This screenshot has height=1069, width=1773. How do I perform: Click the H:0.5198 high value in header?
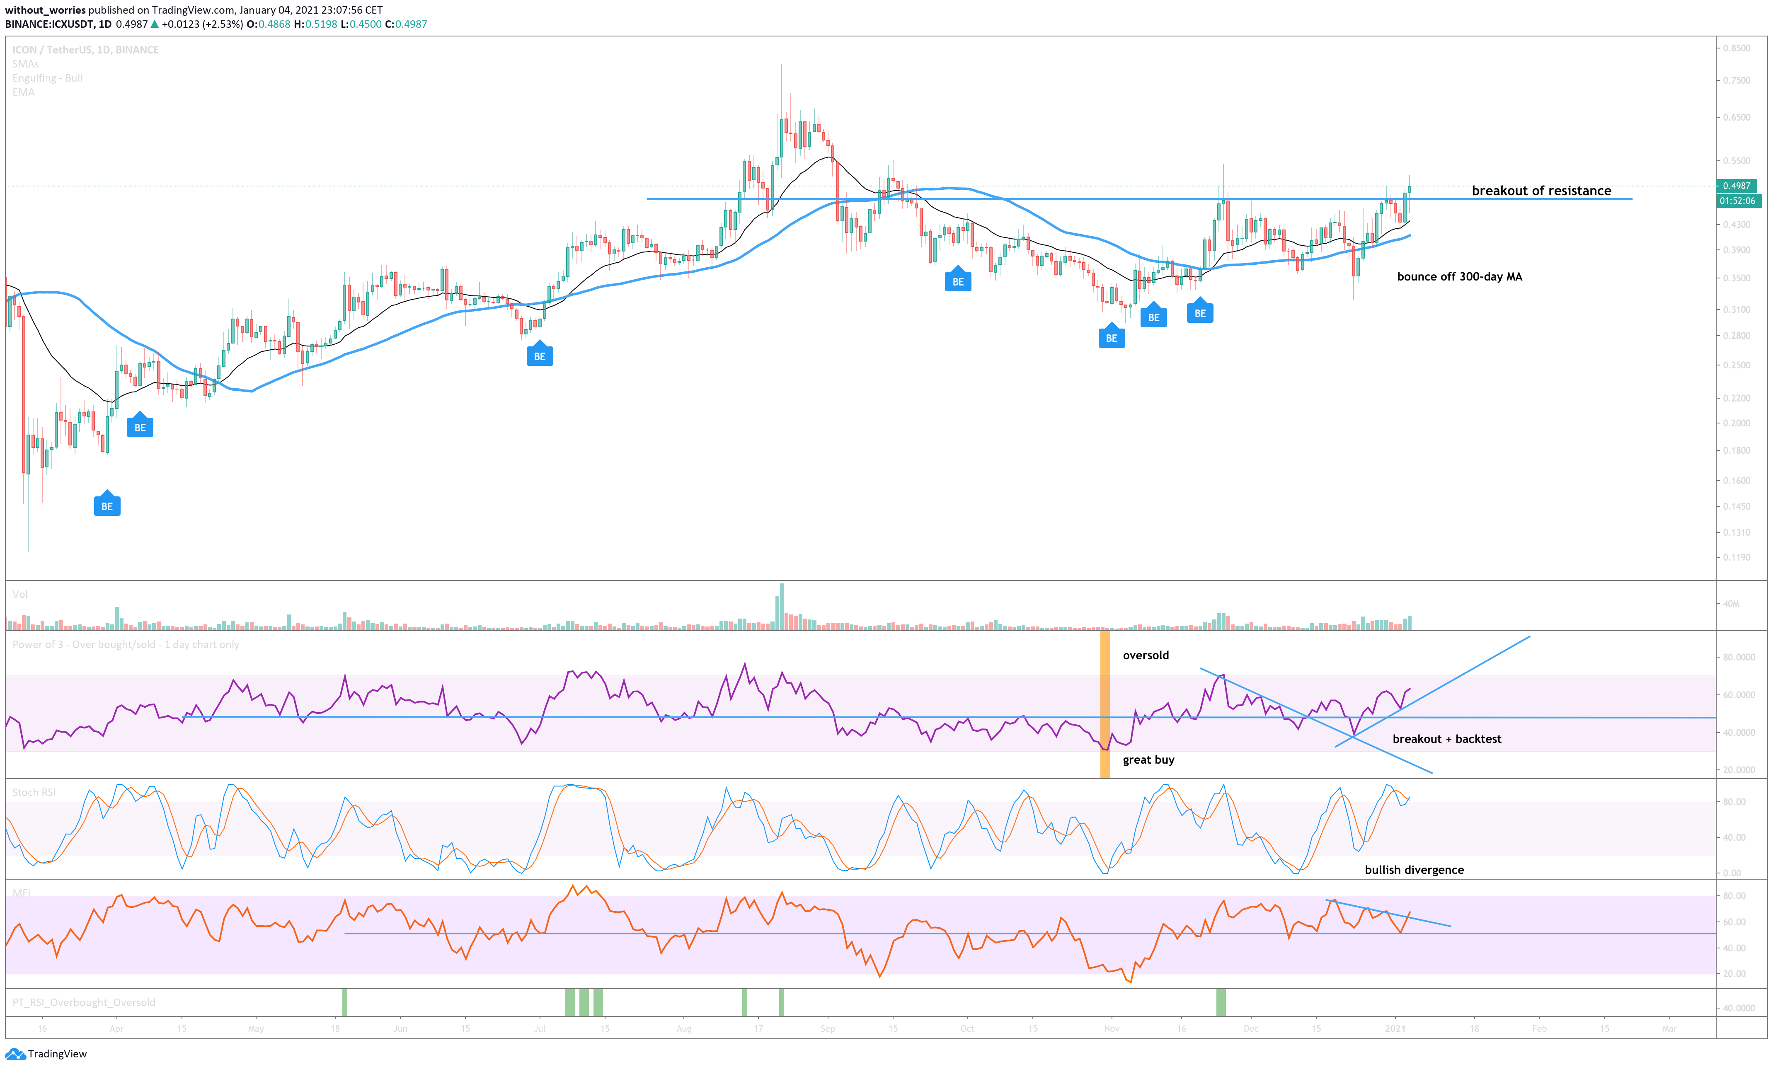[x=315, y=24]
